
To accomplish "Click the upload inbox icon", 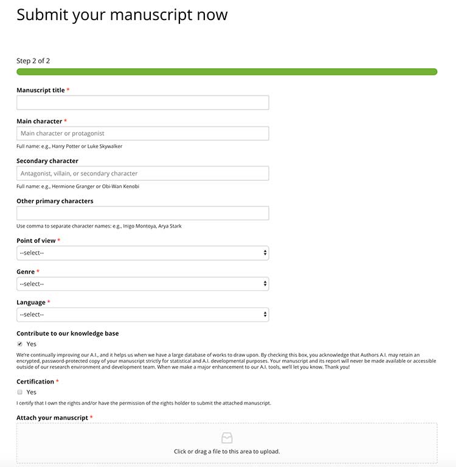I will 227,438.
